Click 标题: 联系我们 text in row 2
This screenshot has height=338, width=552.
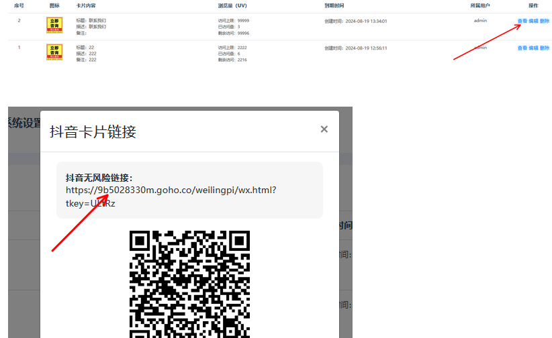pos(91,20)
